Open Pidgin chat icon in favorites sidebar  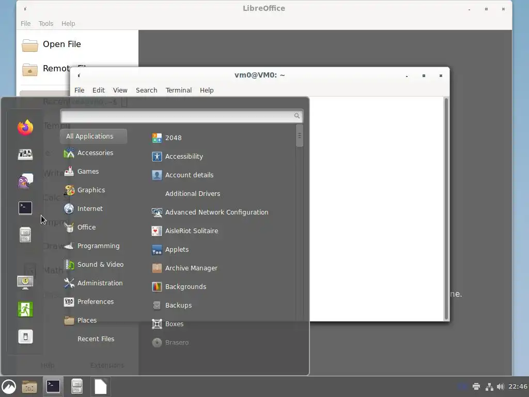coord(25,181)
